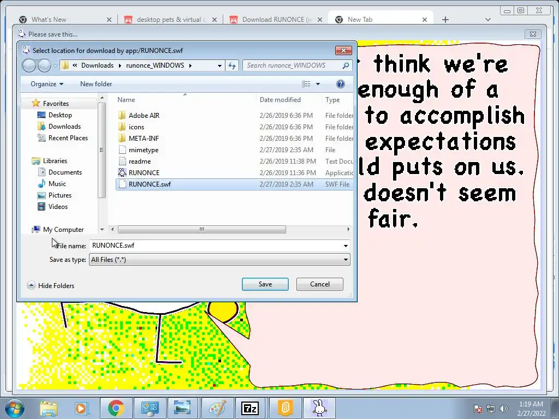The height and width of the screenshot is (419, 559).
Task: Click the refresh button next to address bar
Action: (x=232, y=65)
